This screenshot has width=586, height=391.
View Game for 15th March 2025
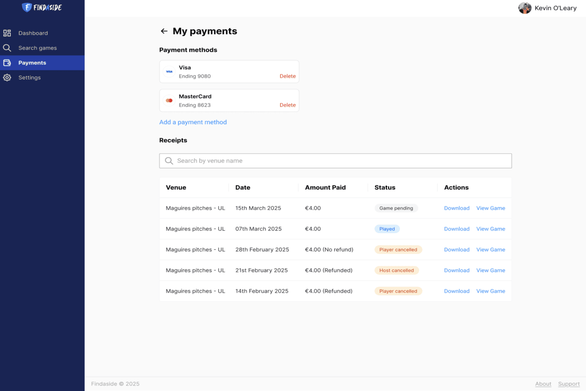[491, 208]
